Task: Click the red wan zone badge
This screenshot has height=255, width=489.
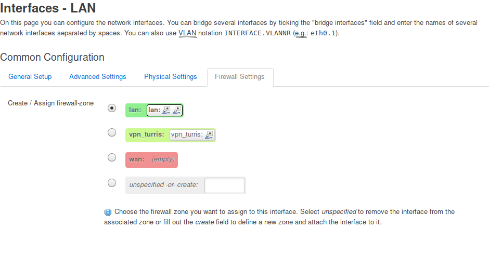Action: click(151, 160)
